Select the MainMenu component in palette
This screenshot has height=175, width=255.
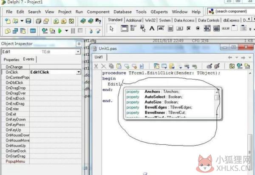pos(133,29)
